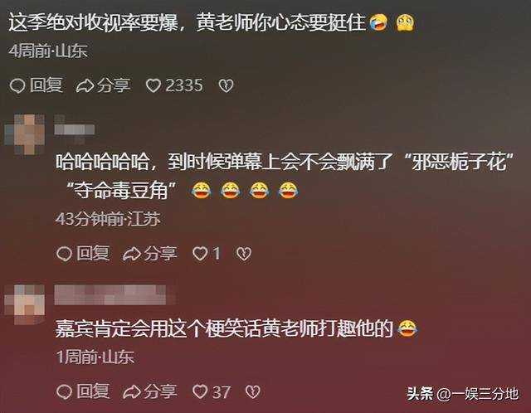Click the 哈哈哈哈哈 comment text about 邪恶栀子花
The width and height of the screenshot is (531, 413).
pos(285,177)
